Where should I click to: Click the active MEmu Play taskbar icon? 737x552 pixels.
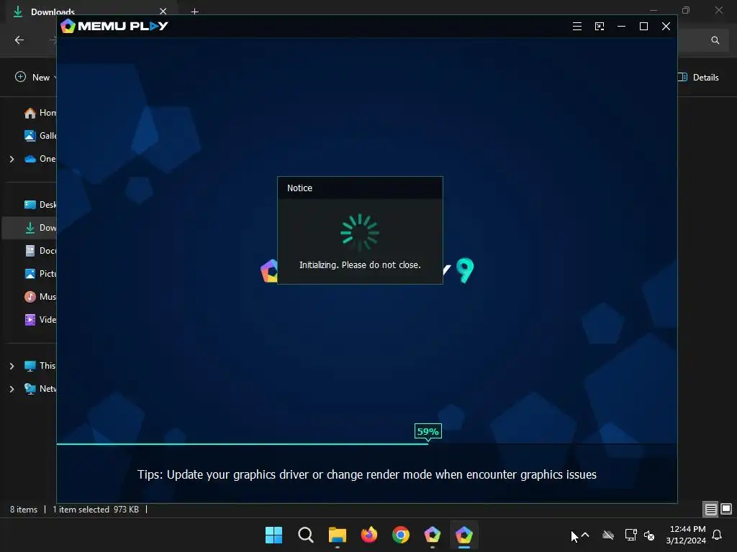(x=464, y=535)
